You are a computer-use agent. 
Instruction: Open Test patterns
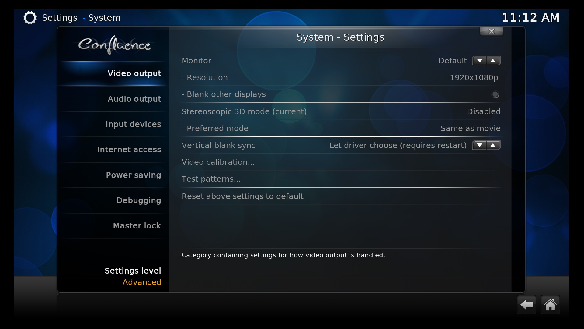(x=341, y=179)
